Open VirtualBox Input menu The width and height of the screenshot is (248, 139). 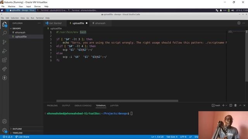(x=28, y=7)
